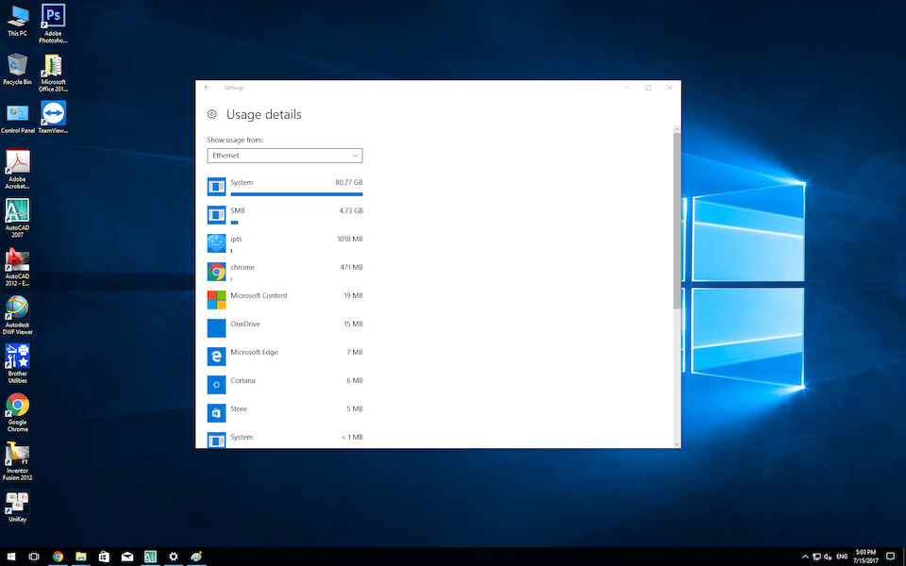Click the Cortana icon in usage list
This screenshot has width=906, height=566.
click(x=216, y=385)
